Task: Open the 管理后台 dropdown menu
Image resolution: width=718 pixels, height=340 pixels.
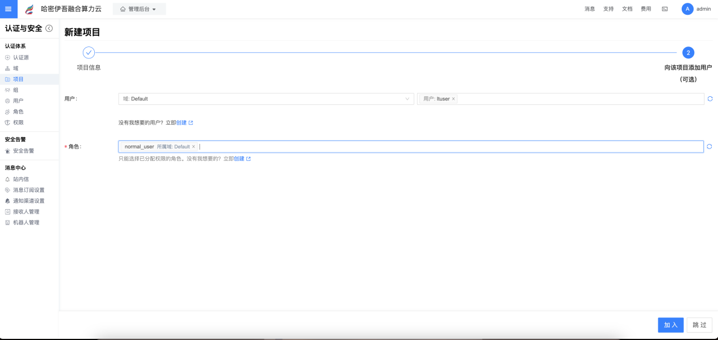Action: click(x=138, y=9)
